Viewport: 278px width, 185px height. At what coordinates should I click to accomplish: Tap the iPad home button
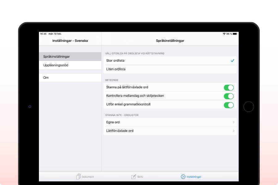tap(249, 107)
